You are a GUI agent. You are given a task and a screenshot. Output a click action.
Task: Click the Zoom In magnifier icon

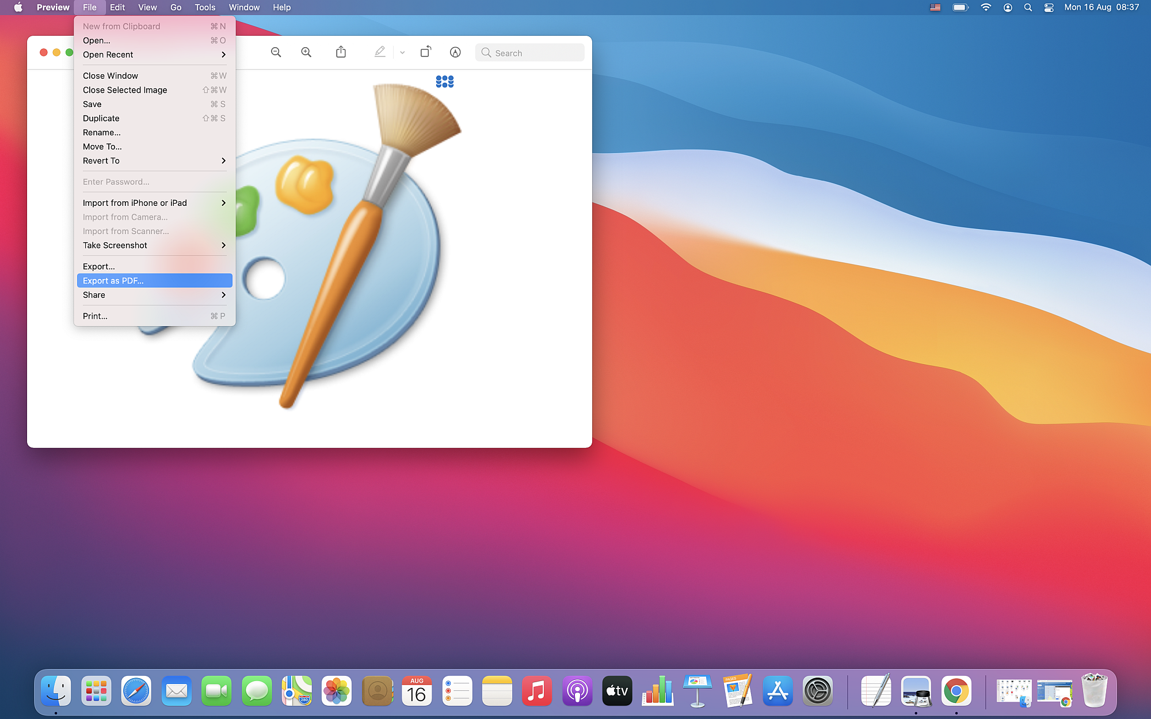pyautogui.click(x=306, y=52)
